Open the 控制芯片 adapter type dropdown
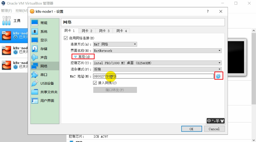The height and width of the screenshot is (142, 256). [x=157, y=63]
